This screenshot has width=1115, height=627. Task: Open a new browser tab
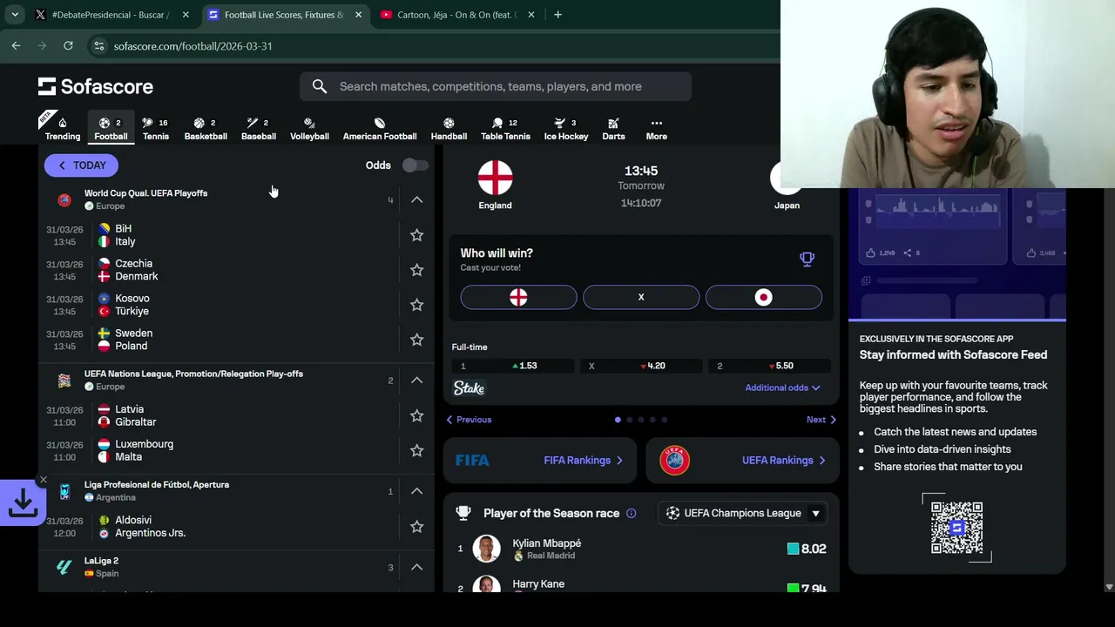click(x=557, y=15)
